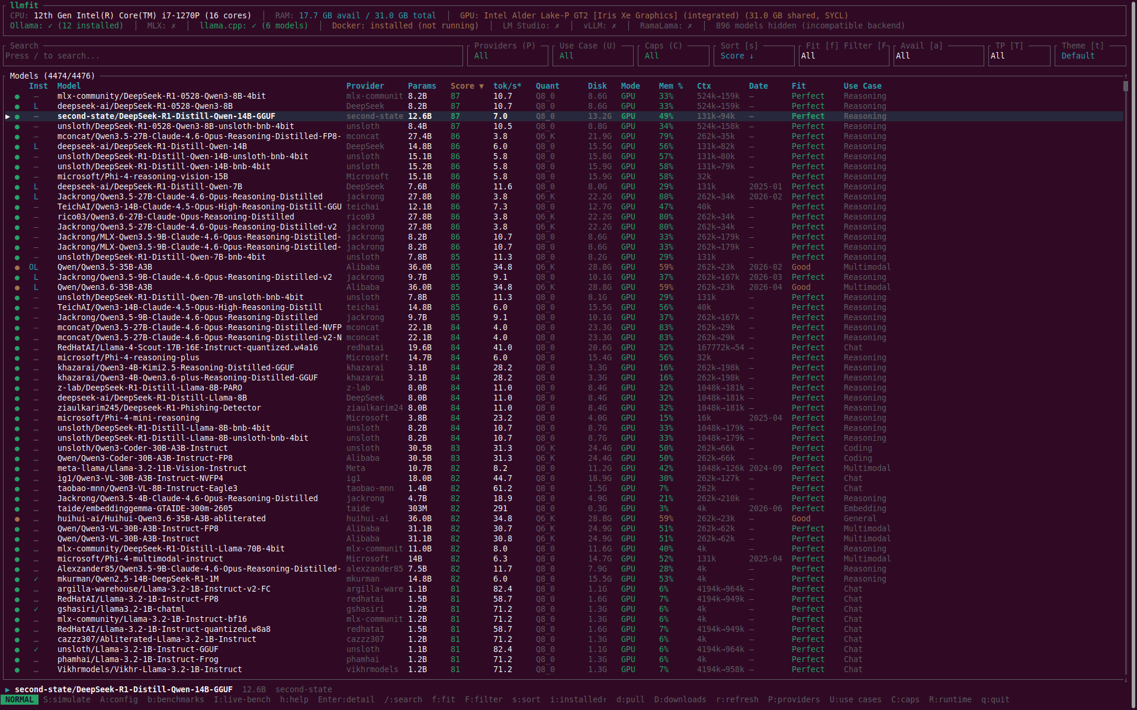The width and height of the screenshot is (1137, 710).
Task: Click orange status dot for Qwen/Qwen3.5-35B-A3B
Action: point(17,267)
